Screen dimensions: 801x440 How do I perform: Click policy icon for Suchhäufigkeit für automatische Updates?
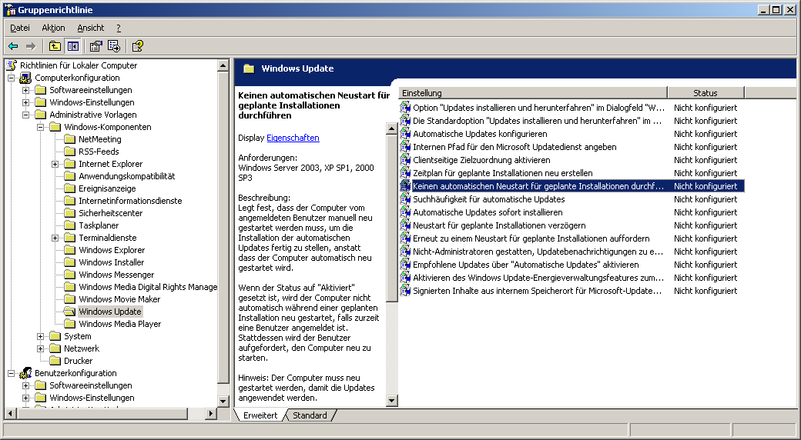405,199
